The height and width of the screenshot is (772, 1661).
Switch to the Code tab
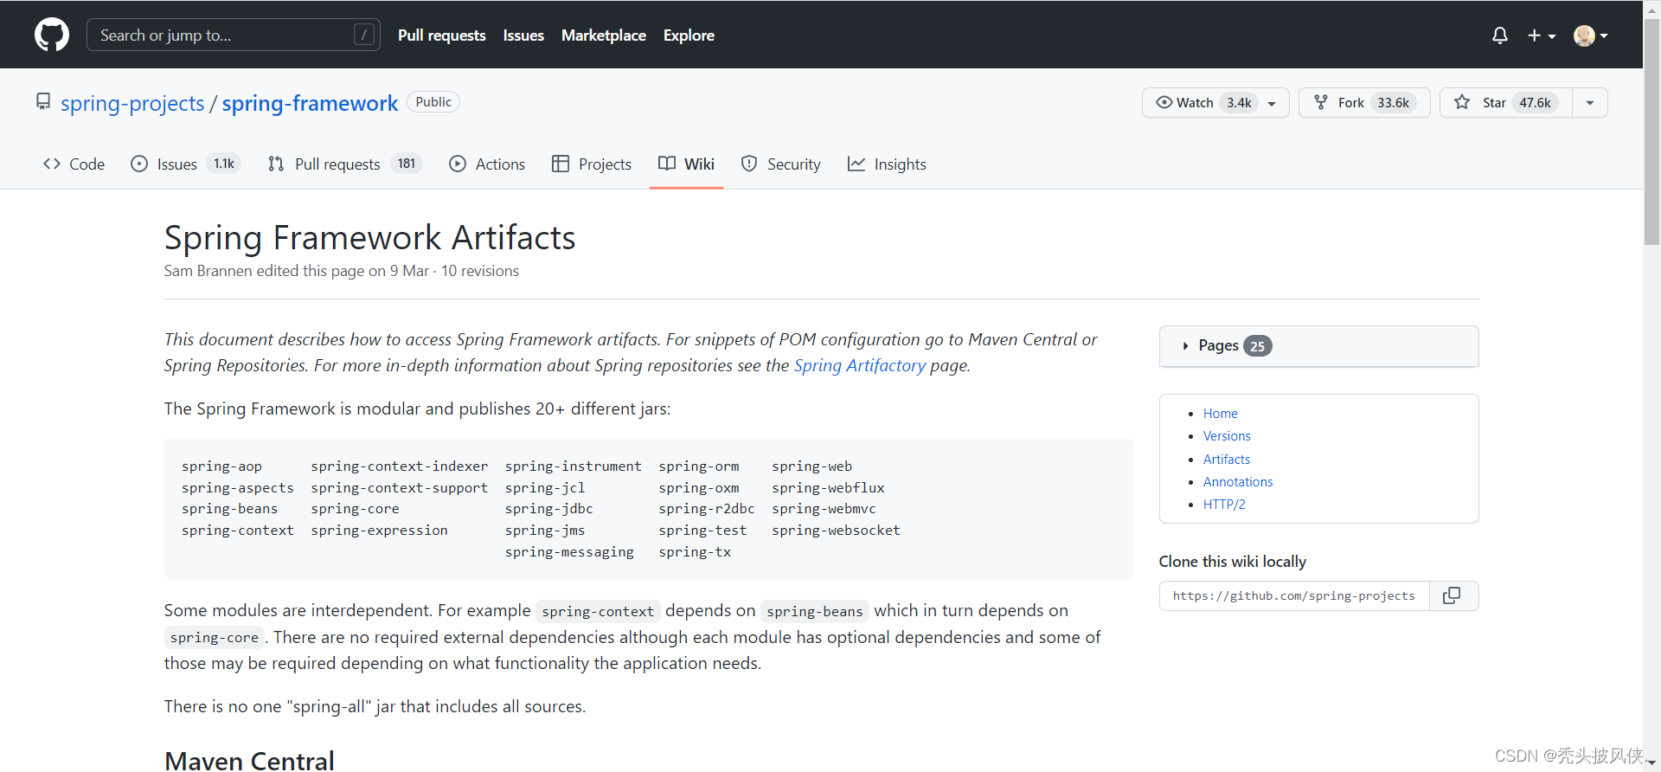(x=74, y=164)
